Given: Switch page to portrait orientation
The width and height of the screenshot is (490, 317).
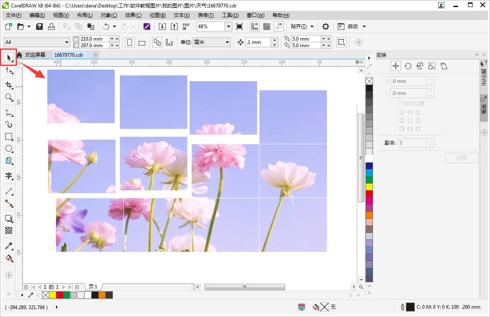Looking at the screenshot, I should click(130, 42).
